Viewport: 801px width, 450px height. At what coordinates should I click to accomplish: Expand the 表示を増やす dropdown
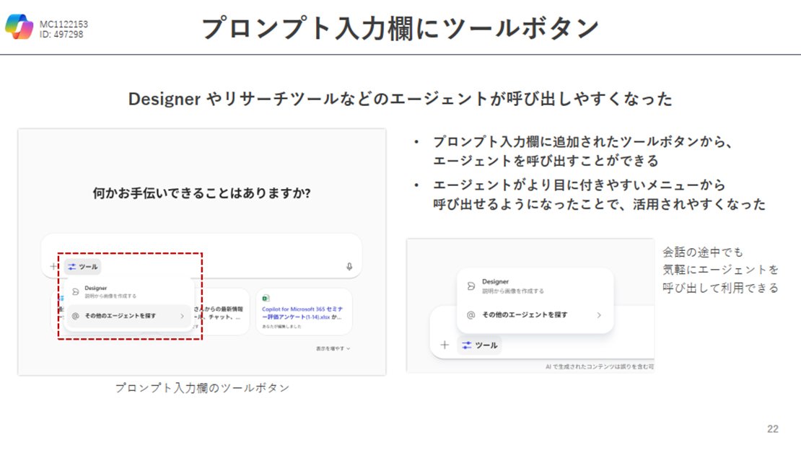coord(333,348)
